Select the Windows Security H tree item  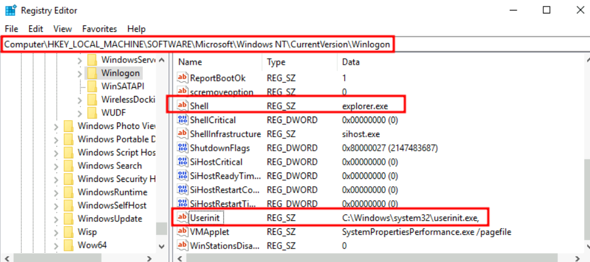click(116, 179)
